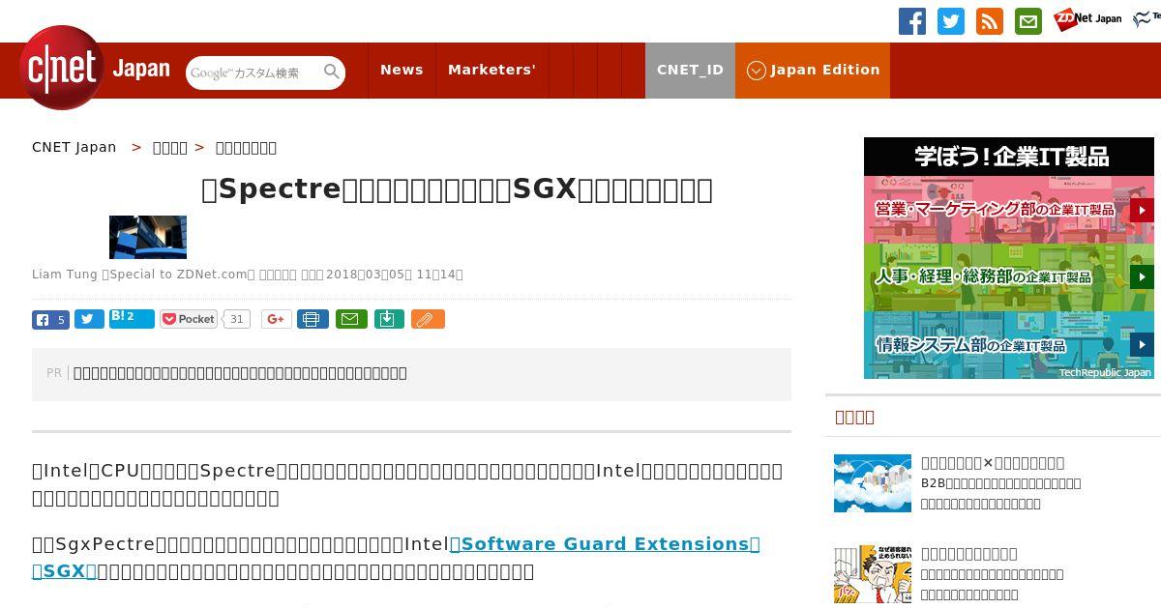Open the cartoon man thumbnail in sidebar
The width and height of the screenshot is (1161, 609).
pyautogui.click(x=873, y=574)
